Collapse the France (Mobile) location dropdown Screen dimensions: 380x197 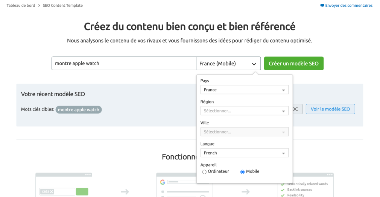coord(228,64)
